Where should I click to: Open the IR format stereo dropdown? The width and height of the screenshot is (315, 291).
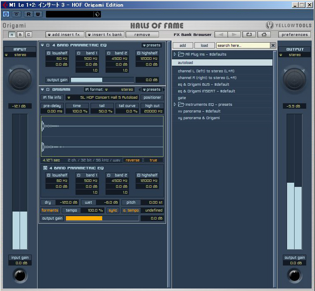click(109, 89)
